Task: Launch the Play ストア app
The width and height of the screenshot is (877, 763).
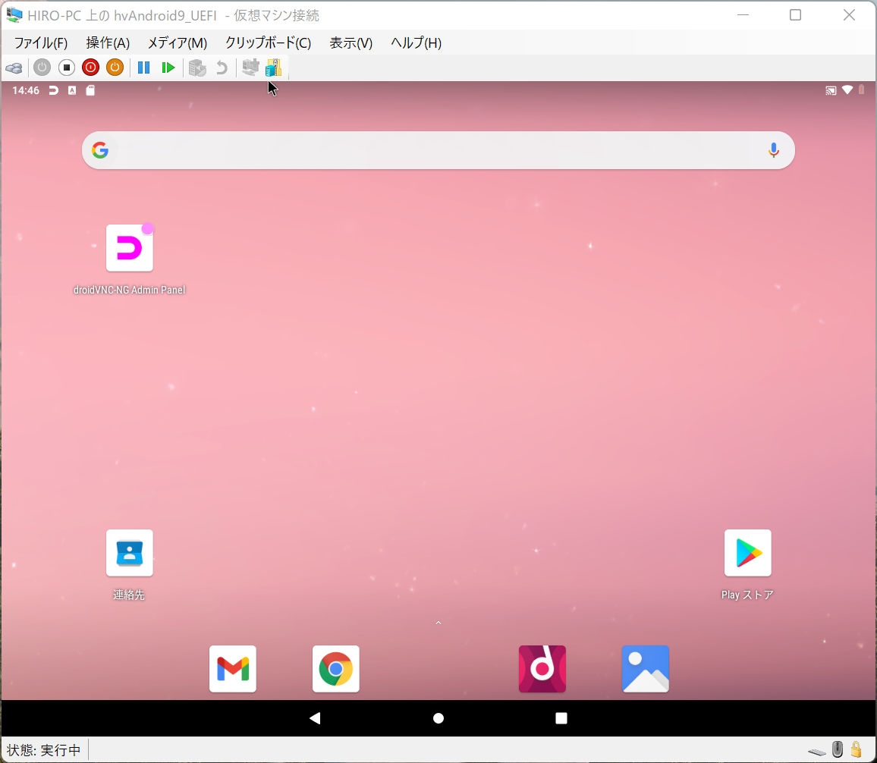Action: [747, 553]
